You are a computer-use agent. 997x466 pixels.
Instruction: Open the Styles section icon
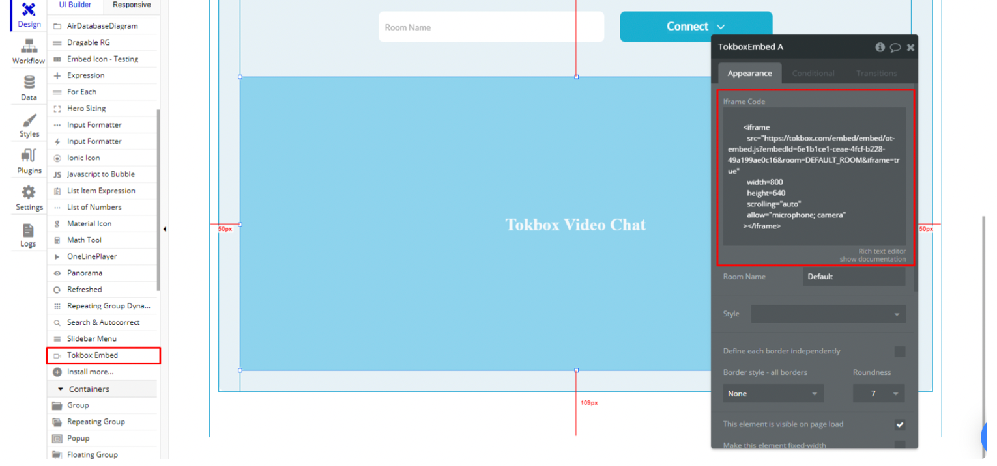point(29,120)
